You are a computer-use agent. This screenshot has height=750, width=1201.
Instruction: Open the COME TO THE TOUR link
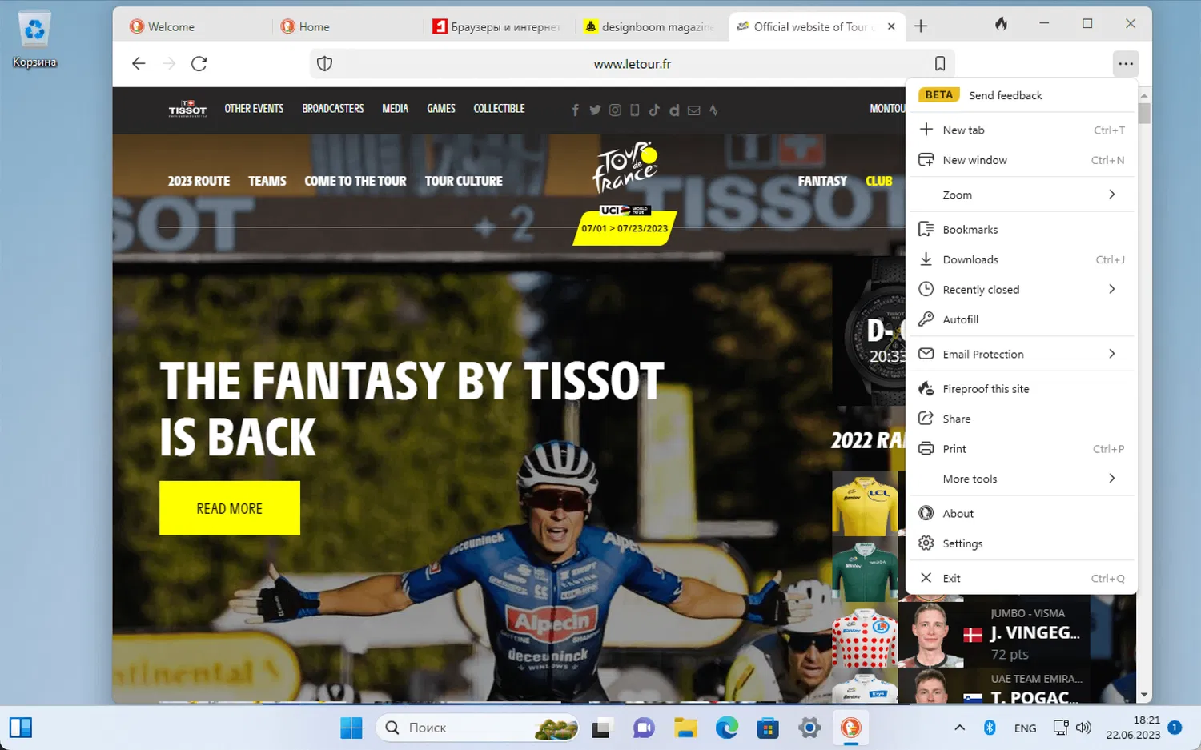(x=355, y=181)
